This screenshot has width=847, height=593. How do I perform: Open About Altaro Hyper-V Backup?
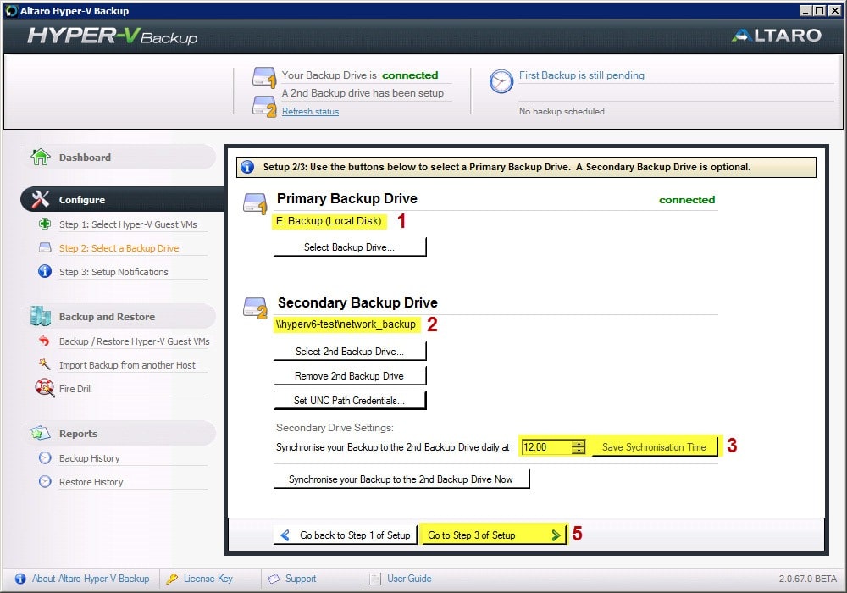(91, 579)
